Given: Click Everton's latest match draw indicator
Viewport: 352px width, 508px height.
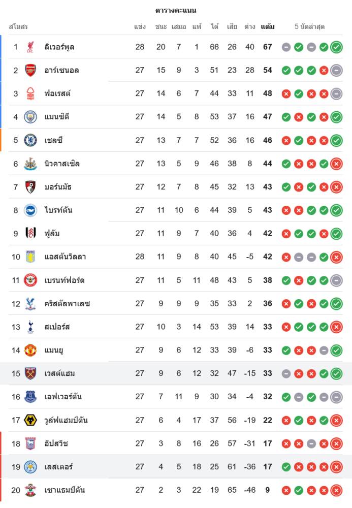Looking at the screenshot, I should [x=336, y=397].
